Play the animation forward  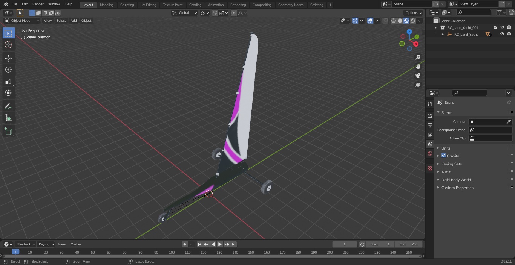(x=220, y=244)
